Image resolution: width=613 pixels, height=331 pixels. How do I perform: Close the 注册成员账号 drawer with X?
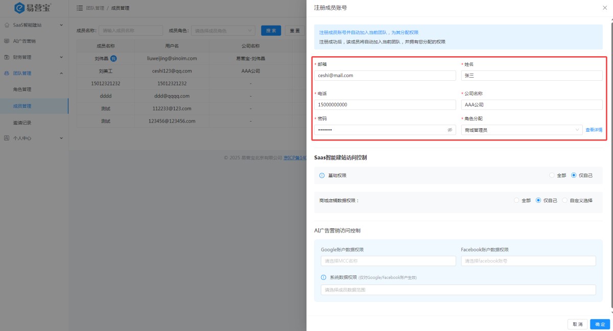(605, 8)
